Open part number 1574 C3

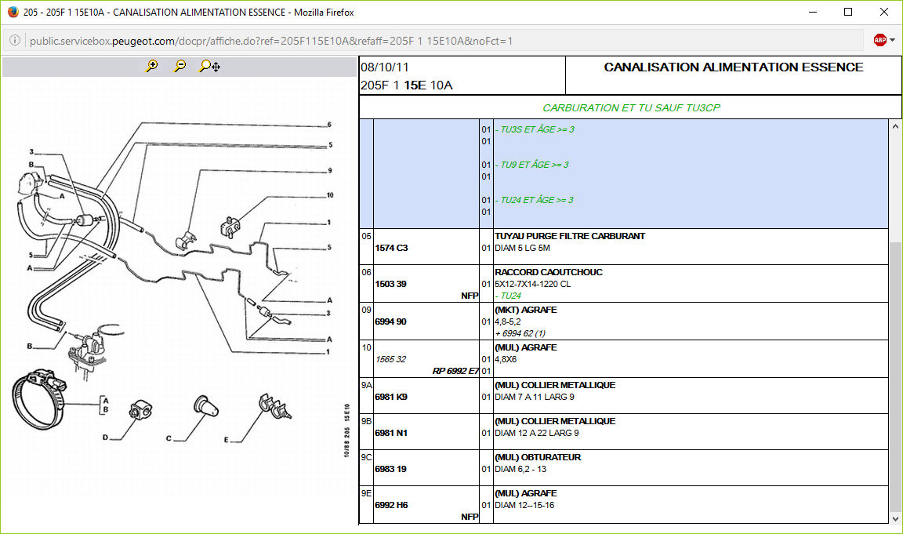391,248
